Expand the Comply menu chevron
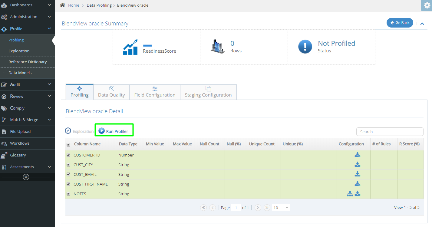The height and width of the screenshot is (227, 432). coord(49,108)
